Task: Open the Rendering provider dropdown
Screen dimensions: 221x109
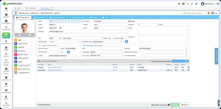Action: (x=65, y=42)
